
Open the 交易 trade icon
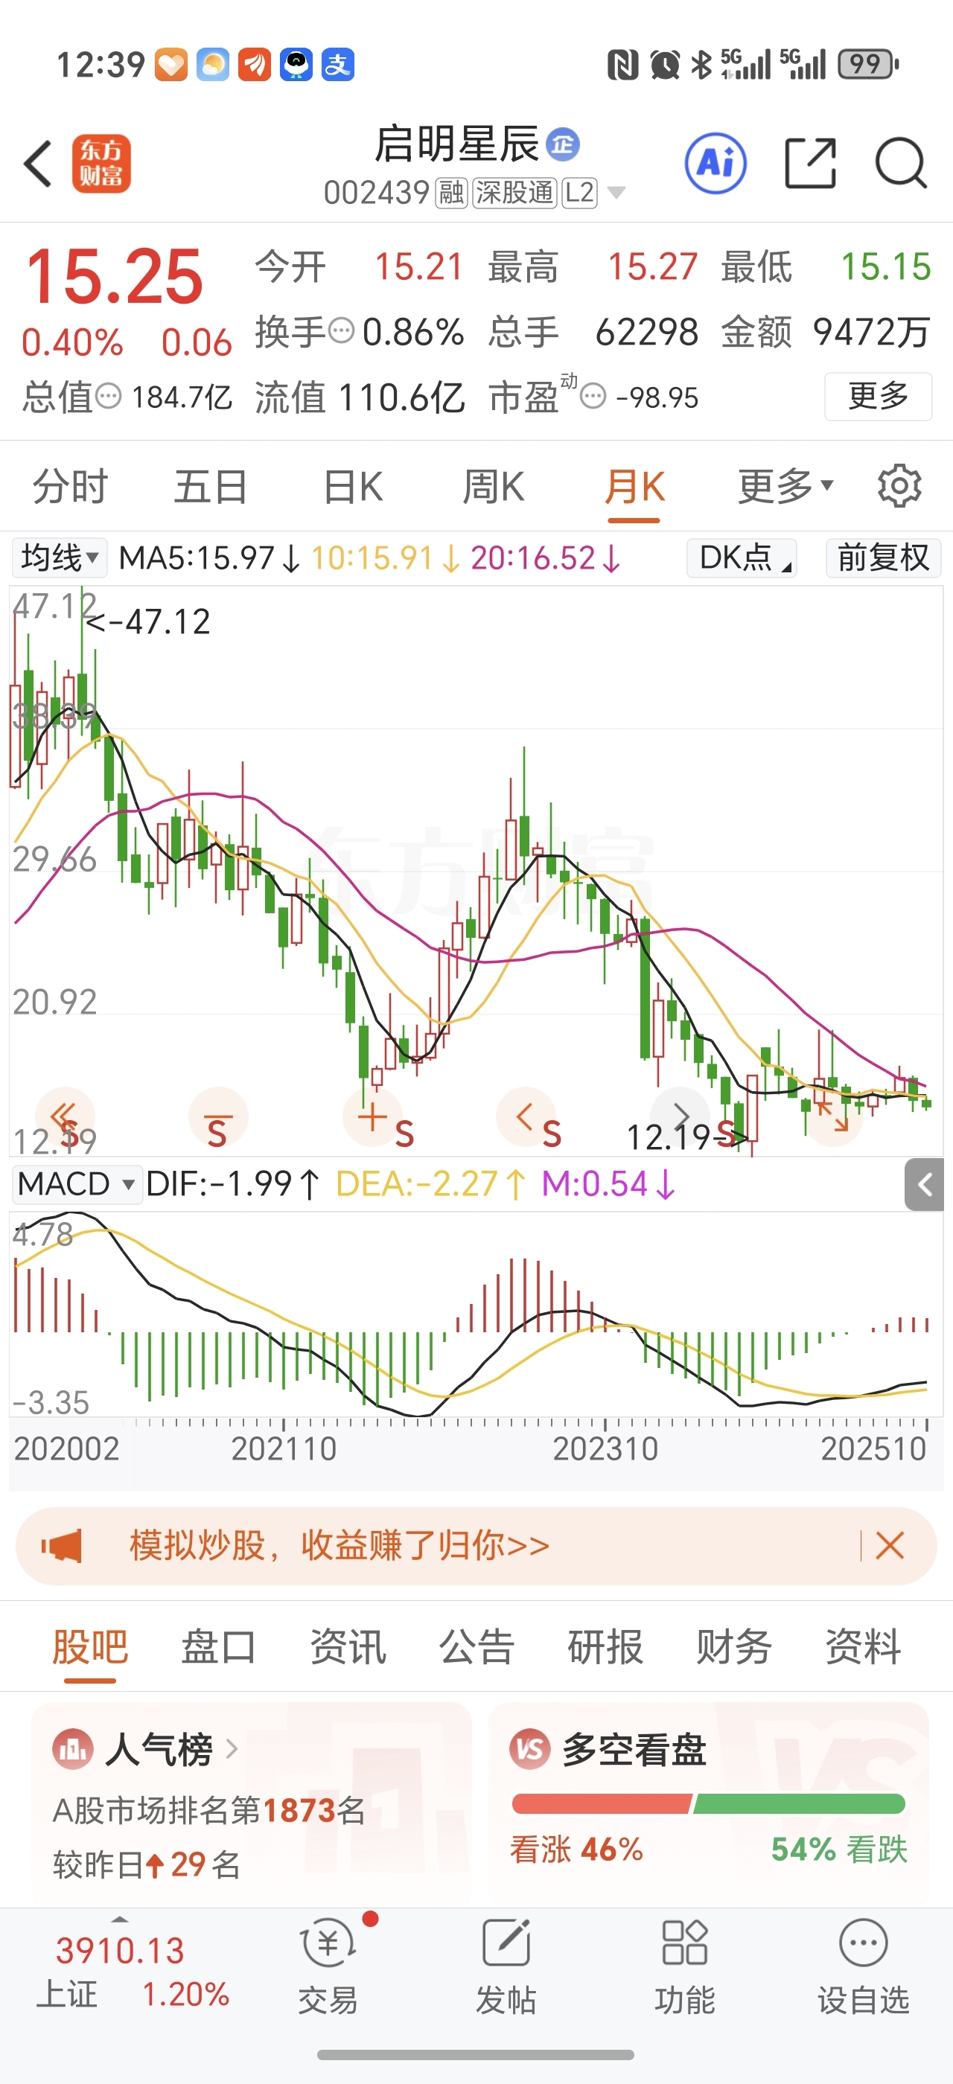tap(328, 1967)
